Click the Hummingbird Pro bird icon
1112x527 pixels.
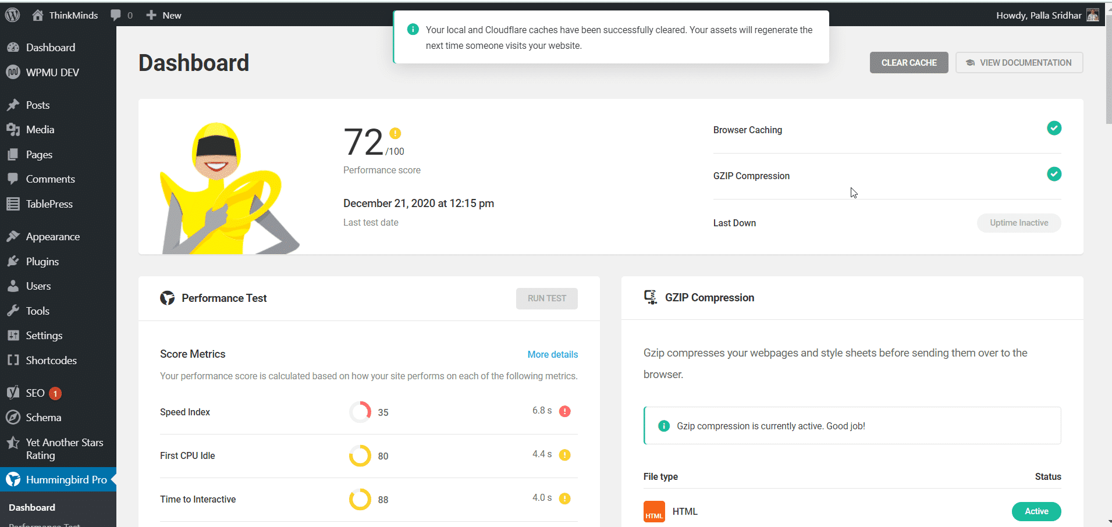point(13,479)
